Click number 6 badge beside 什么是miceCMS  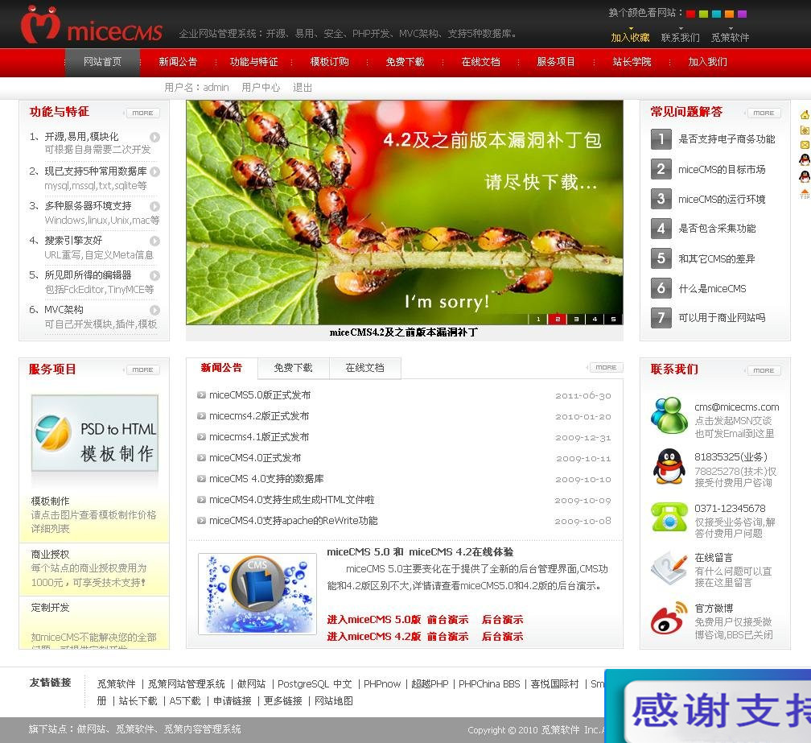click(661, 288)
